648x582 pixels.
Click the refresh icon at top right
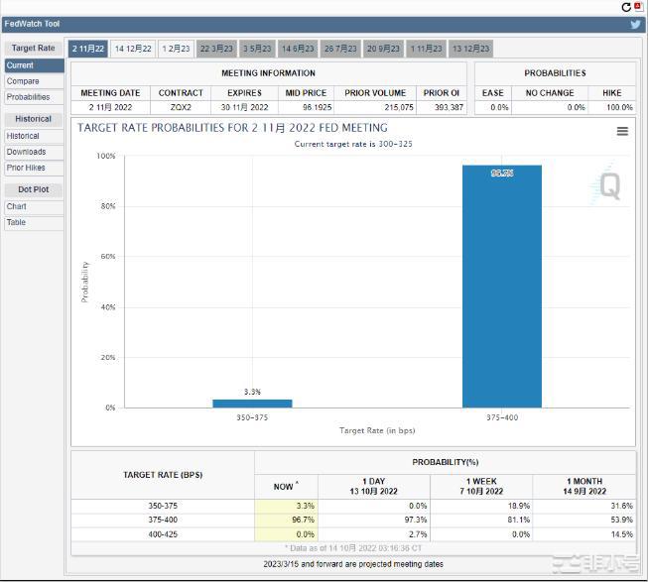(626, 7)
